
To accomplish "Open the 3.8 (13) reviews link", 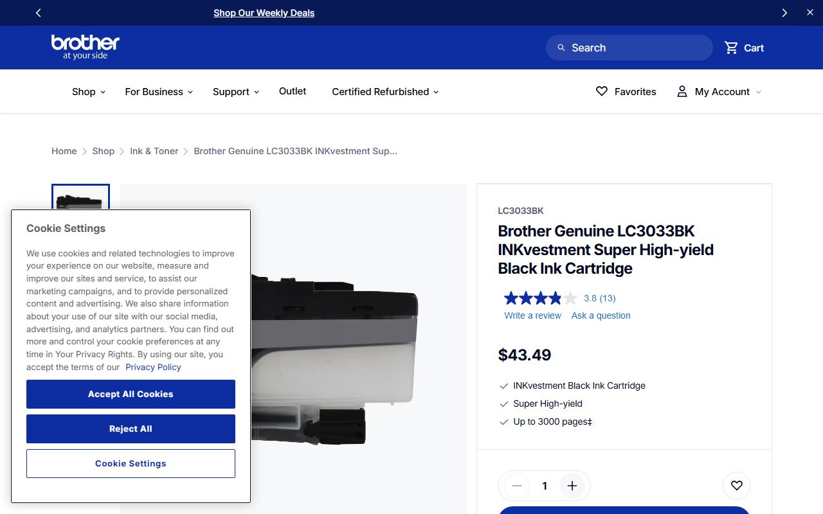I will coord(600,298).
